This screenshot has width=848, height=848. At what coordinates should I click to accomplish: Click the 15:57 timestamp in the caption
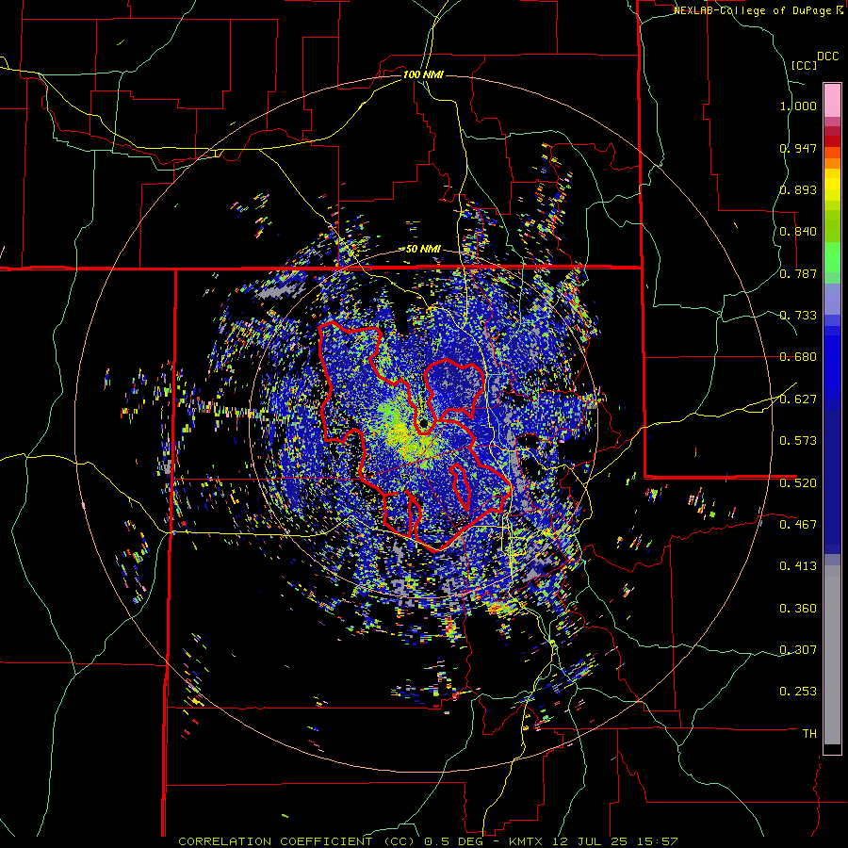point(657,841)
